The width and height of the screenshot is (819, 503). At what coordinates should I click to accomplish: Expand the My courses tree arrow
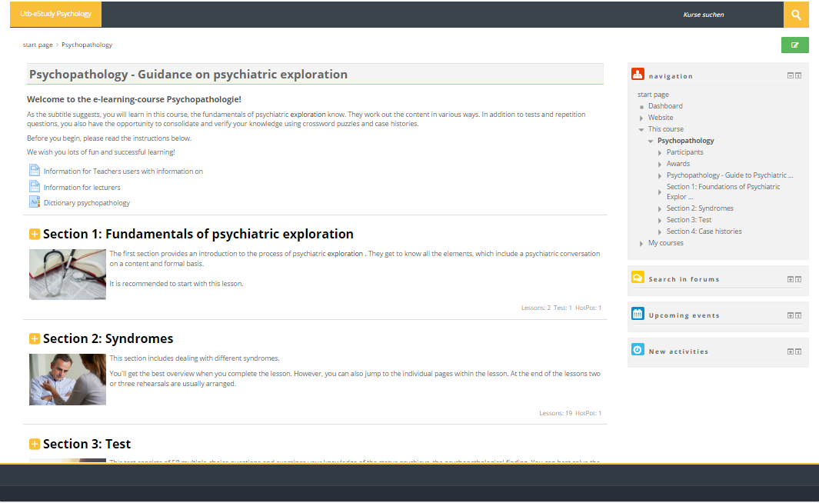coord(641,243)
